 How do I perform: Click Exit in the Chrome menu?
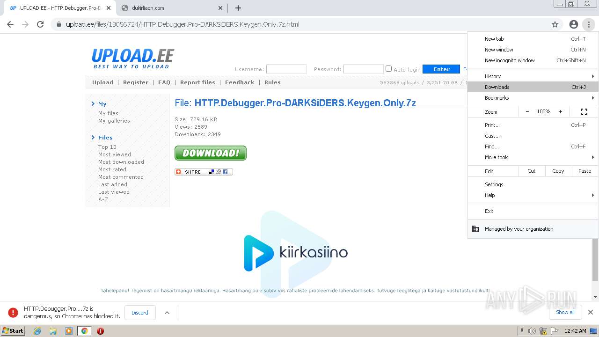(x=533, y=211)
